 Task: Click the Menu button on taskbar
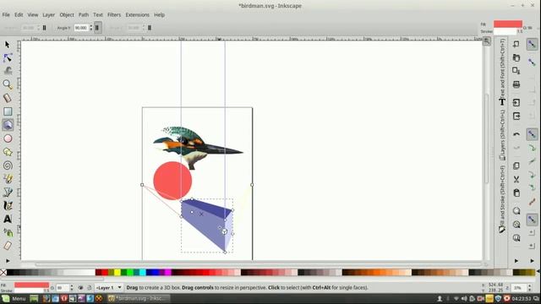(x=14, y=298)
